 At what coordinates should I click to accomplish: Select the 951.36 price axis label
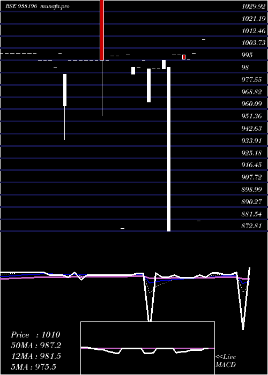[x=251, y=116]
